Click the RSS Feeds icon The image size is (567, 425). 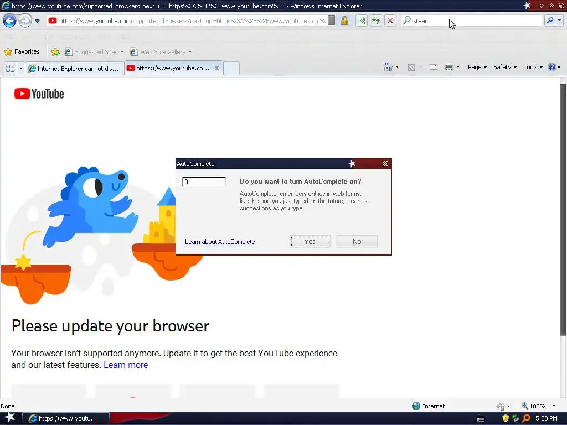[x=411, y=67]
